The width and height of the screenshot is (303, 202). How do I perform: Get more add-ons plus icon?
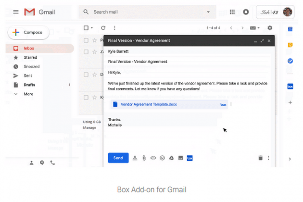coord(290,102)
